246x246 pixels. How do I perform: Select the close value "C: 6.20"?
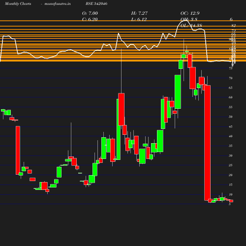coord(90,19)
